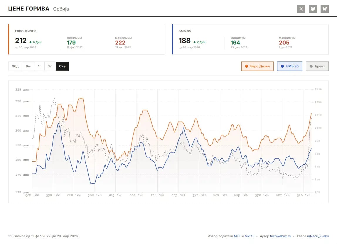Visit the techwebux.rs author link
The image size is (337, 244).
coord(280,236)
